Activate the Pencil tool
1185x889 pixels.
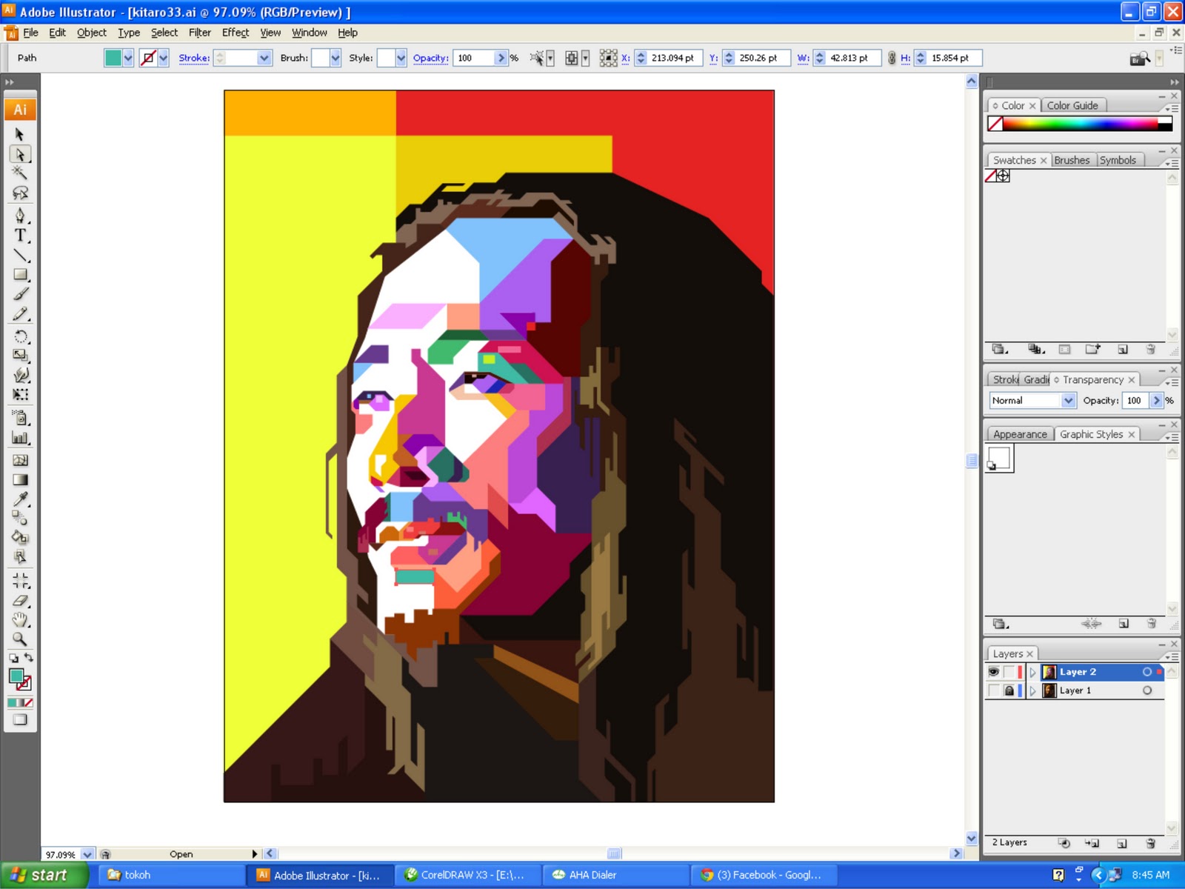[x=20, y=315]
